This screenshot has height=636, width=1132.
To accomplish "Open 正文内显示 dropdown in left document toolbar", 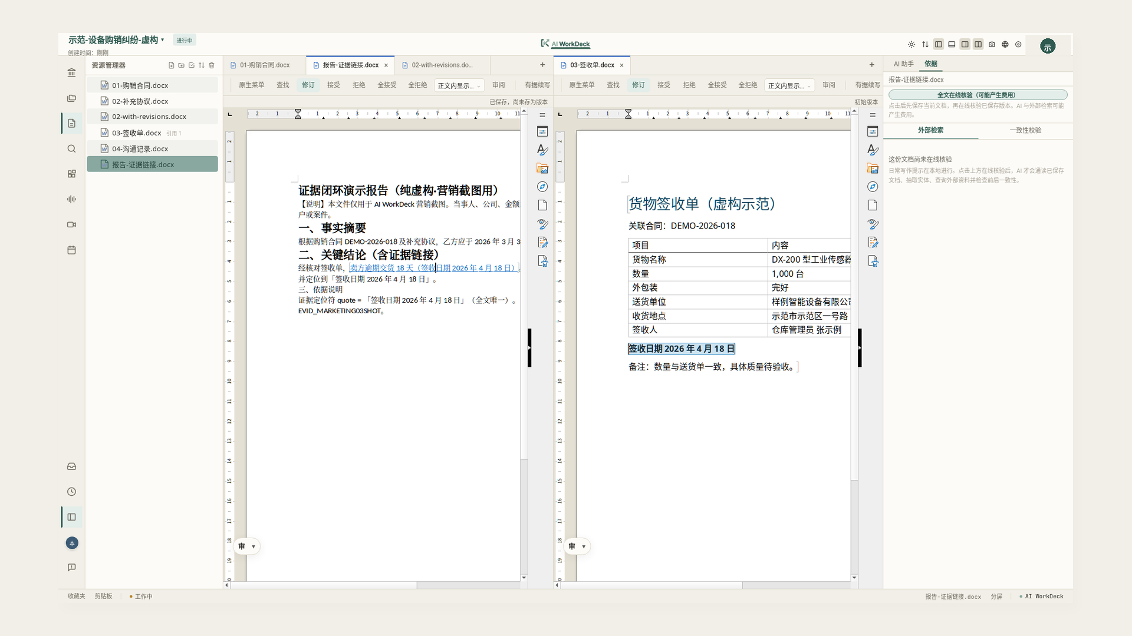I will (459, 85).
